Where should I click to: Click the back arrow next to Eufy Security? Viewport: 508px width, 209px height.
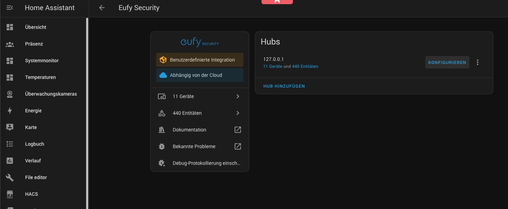102,8
